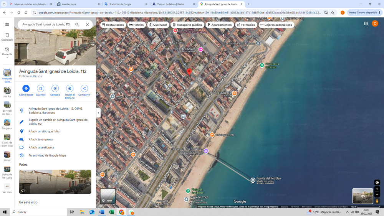
Task: Show hidden system tray icons
Action: [x=347, y=212]
